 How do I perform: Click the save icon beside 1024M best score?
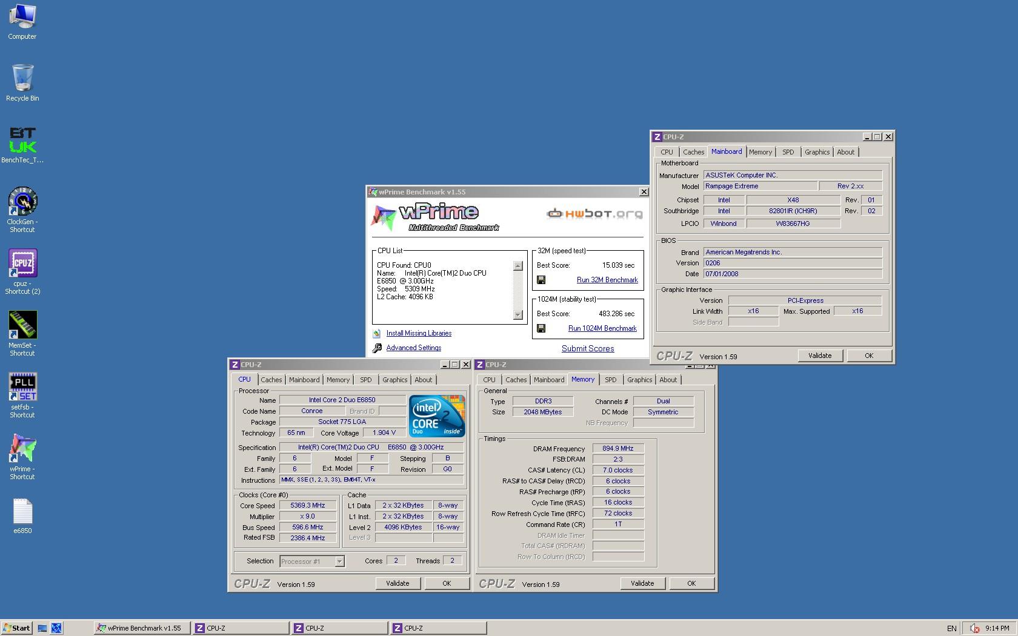click(541, 328)
